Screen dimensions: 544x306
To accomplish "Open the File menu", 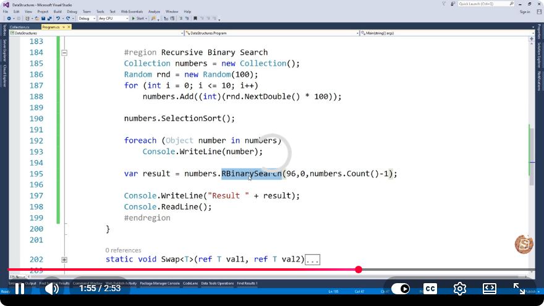I will pos(6,12).
